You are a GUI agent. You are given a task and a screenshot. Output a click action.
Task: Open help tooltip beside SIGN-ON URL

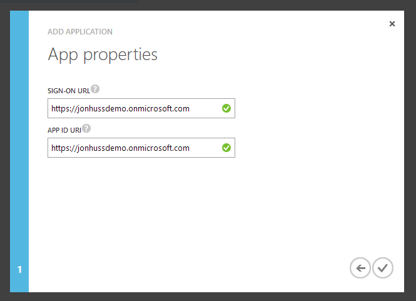pos(95,89)
